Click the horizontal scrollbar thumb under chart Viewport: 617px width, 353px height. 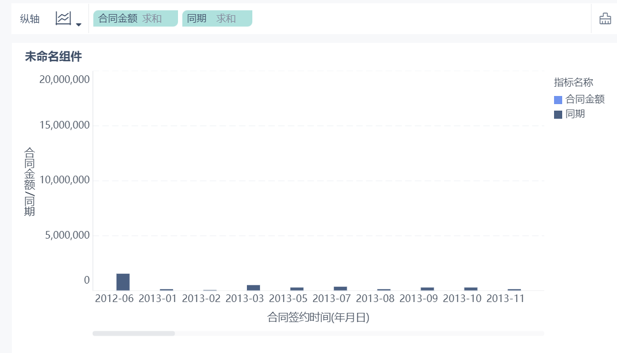pyautogui.click(x=133, y=333)
